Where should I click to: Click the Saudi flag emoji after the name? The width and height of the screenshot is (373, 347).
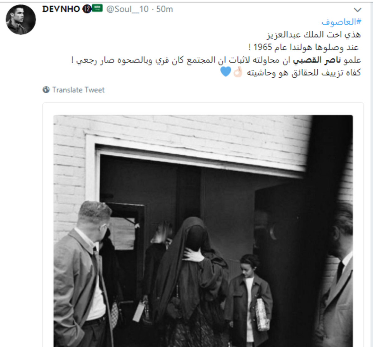tap(97, 9)
